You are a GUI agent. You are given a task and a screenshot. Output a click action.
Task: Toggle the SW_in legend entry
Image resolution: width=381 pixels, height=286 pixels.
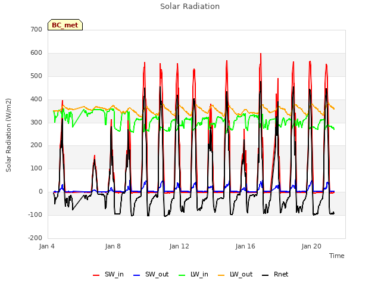pos(108,275)
